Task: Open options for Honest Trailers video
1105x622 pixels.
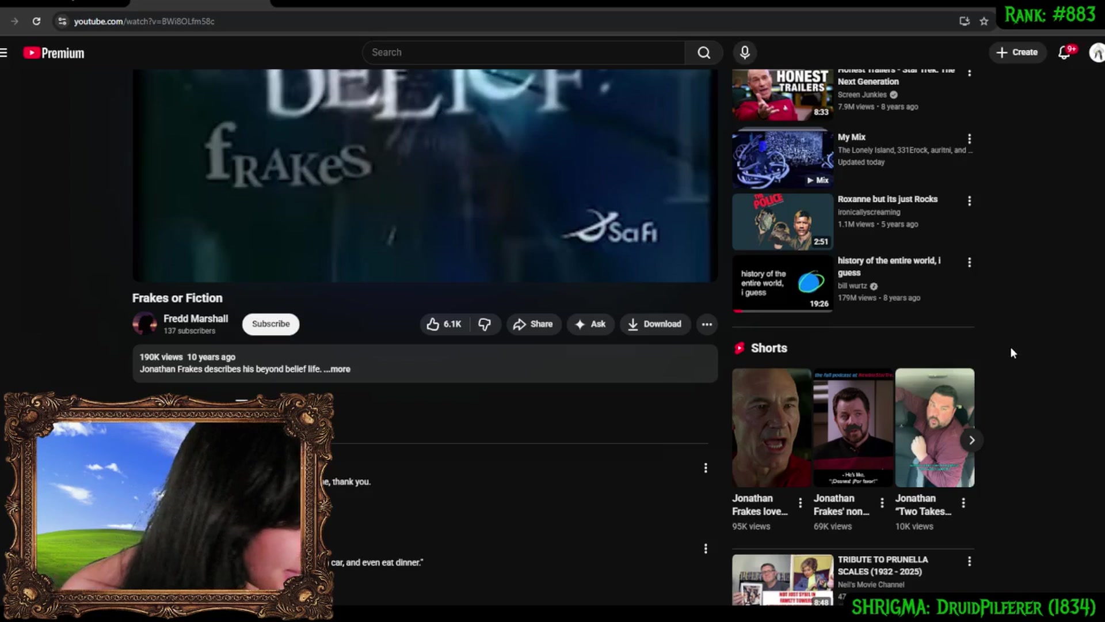Action: coord(969,73)
